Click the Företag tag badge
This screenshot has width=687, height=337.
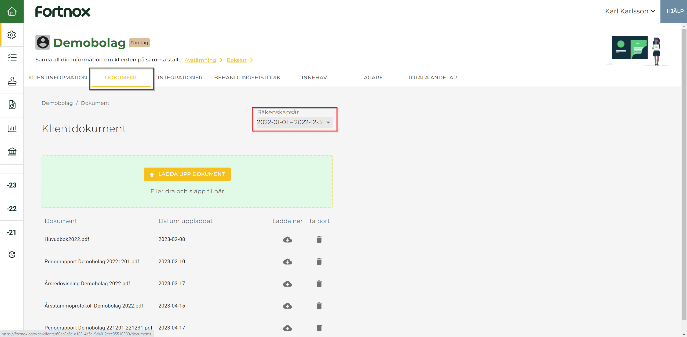[x=139, y=43]
